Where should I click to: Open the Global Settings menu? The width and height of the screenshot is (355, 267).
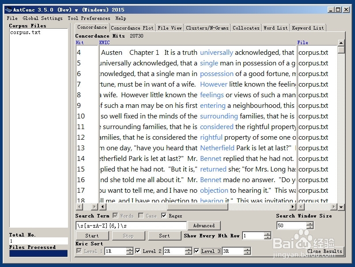coord(42,18)
